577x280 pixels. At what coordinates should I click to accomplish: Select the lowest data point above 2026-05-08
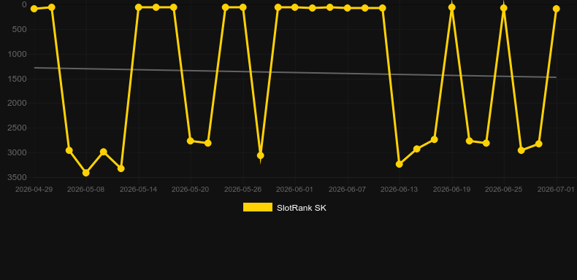tap(86, 173)
